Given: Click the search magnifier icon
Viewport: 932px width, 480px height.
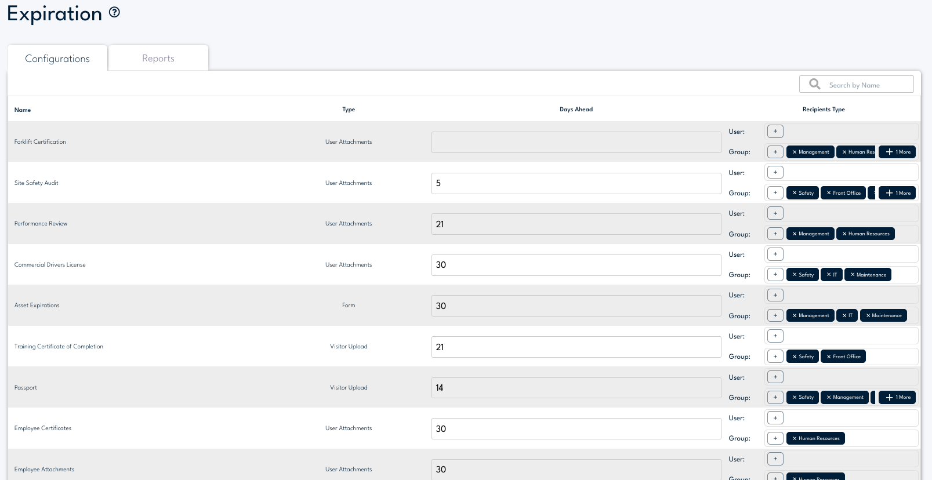Looking at the screenshot, I should (x=814, y=84).
